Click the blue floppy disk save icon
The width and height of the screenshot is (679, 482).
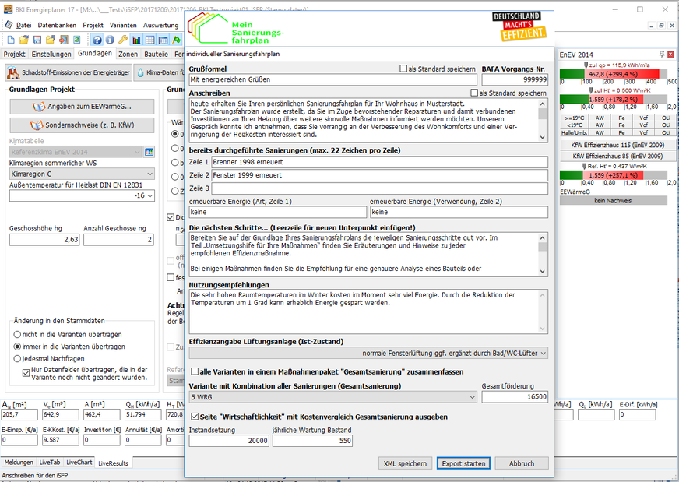39,40
